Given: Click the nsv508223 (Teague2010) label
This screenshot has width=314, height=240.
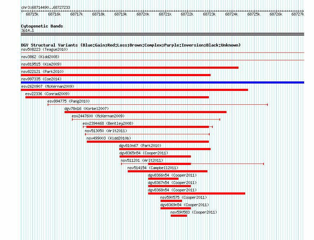Looking at the screenshot, I should tap(44, 49).
